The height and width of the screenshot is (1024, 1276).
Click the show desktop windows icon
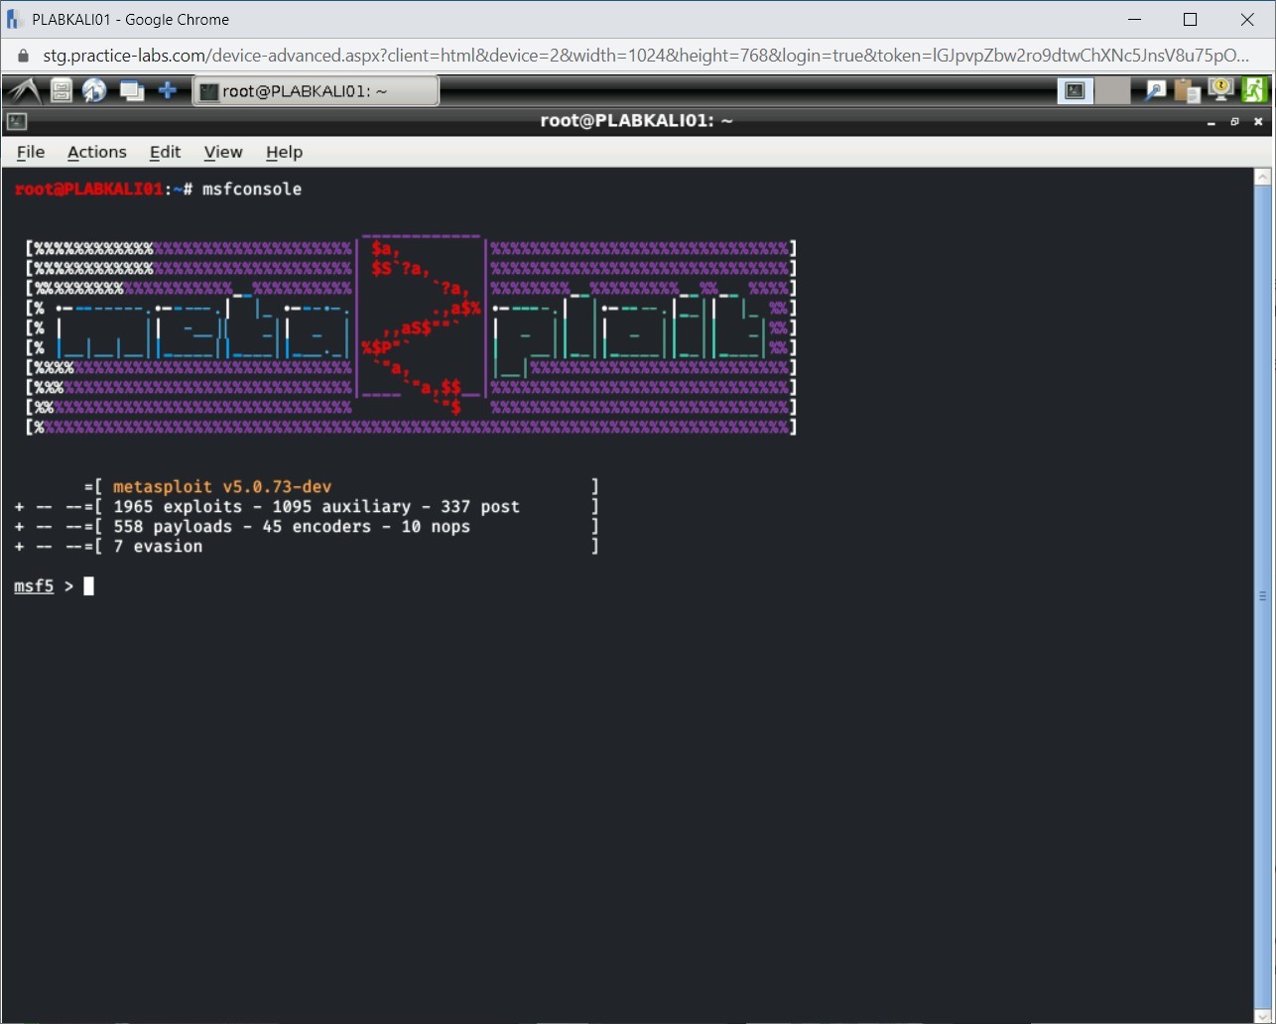click(131, 91)
